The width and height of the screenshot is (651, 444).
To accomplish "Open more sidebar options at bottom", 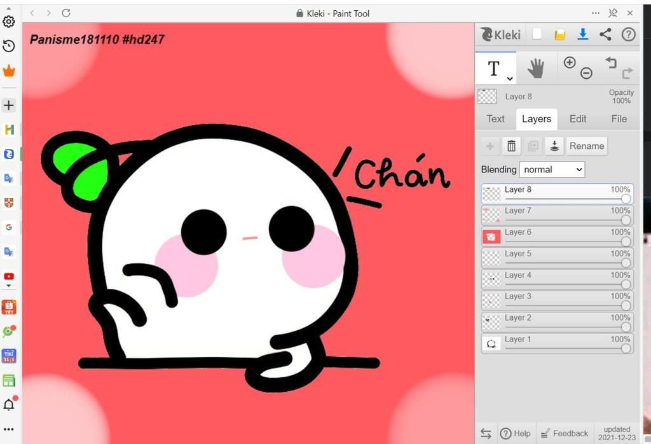I will pyautogui.click(x=9, y=429).
